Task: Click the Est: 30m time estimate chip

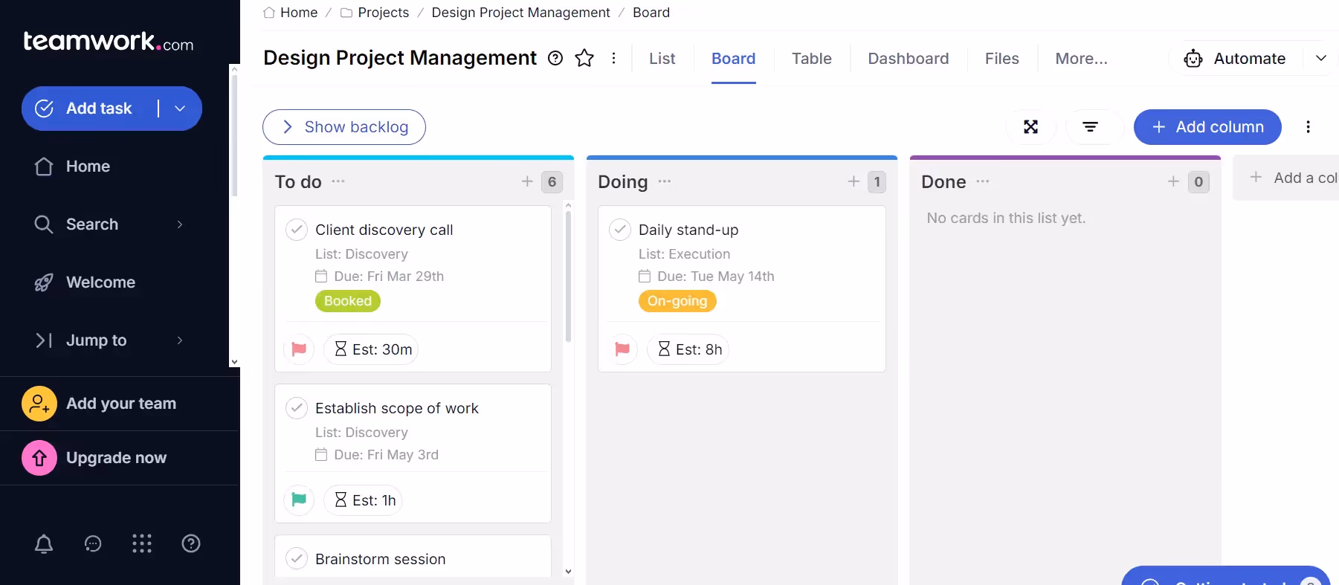Action: coord(372,349)
